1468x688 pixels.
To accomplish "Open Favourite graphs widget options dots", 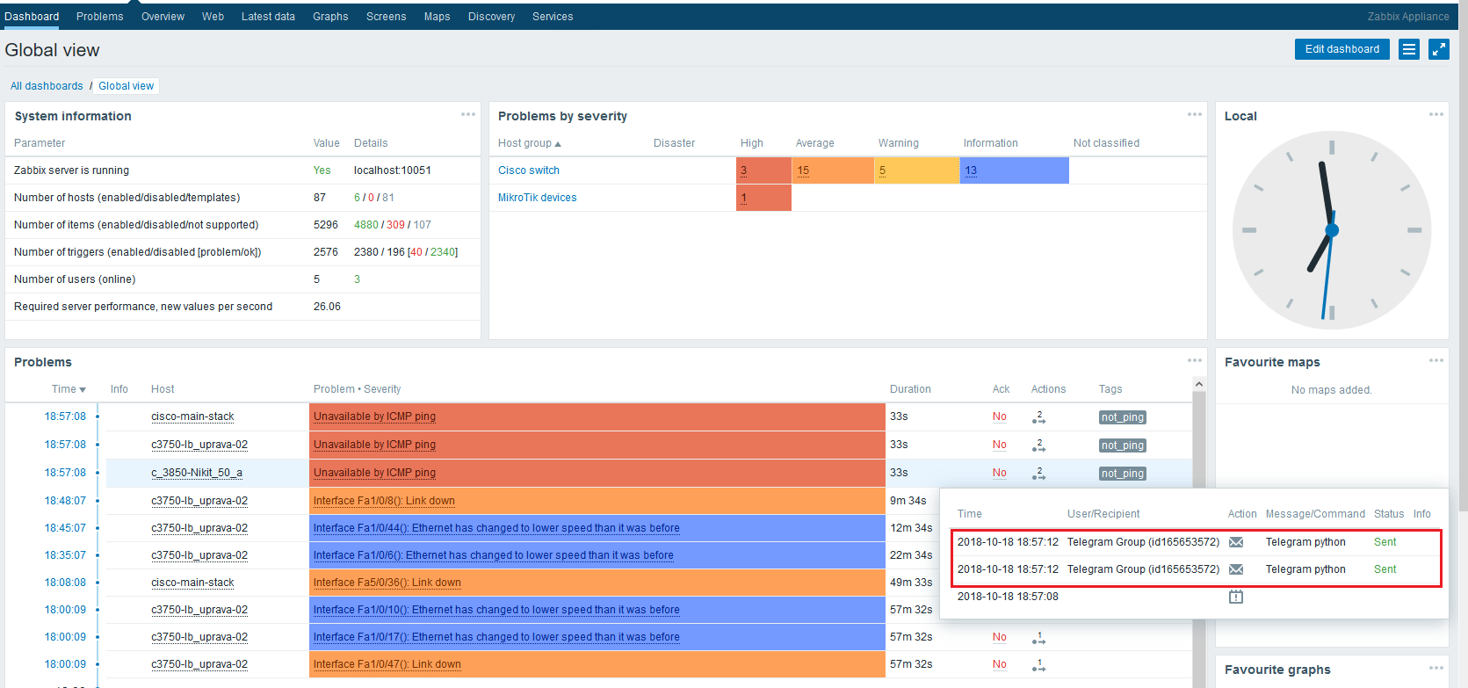I will click(1436, 668).
